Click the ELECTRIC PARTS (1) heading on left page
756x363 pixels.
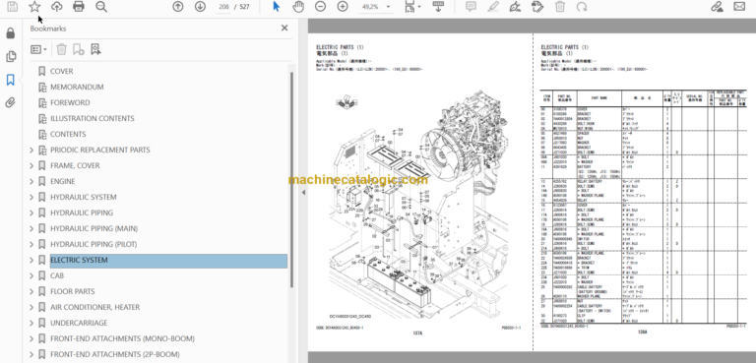pos(340,47)
